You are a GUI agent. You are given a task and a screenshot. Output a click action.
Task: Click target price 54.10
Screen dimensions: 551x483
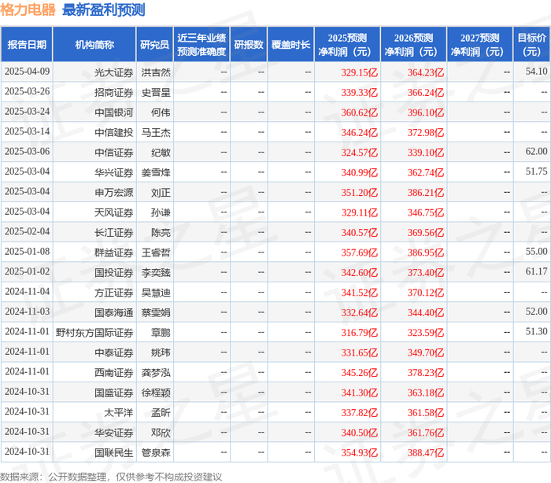[x=536, y=72]
